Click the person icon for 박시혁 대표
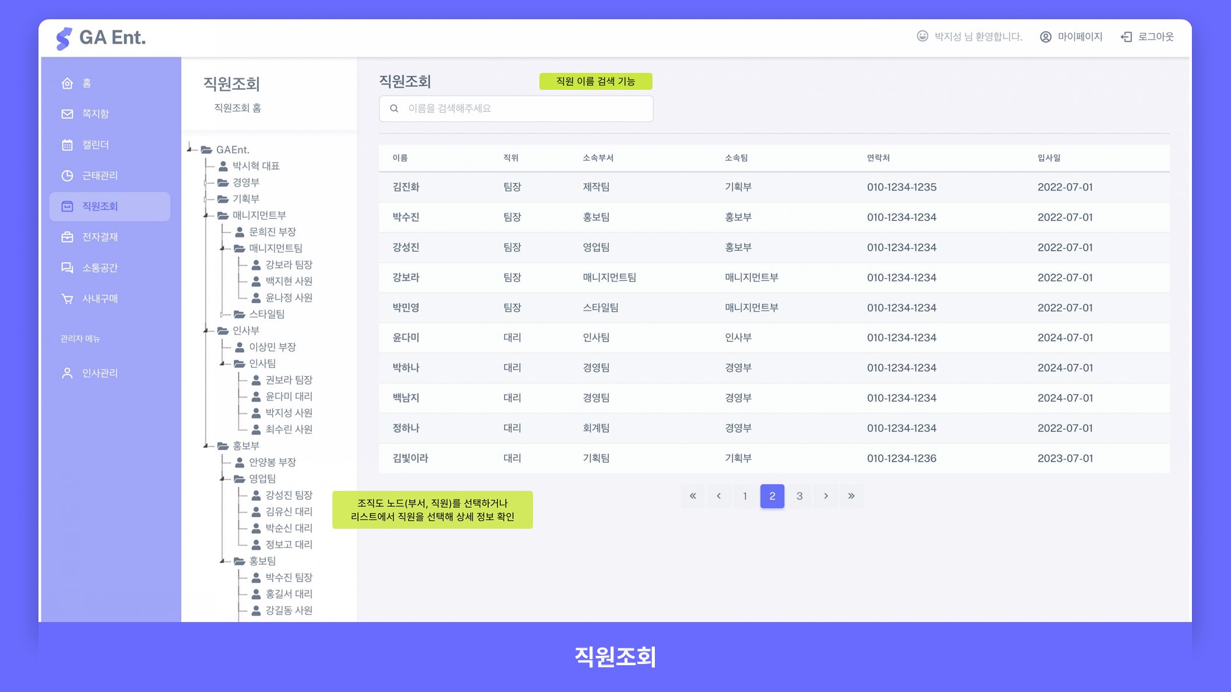Image resolution: width=1231 pixels, height=692 pixels. [223, 166]
